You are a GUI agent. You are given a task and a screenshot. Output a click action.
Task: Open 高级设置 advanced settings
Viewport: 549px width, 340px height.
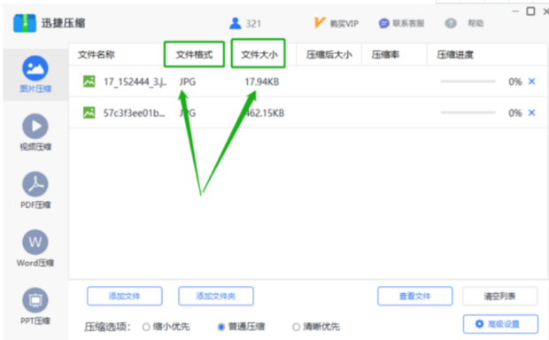click(x=500, y=324)
